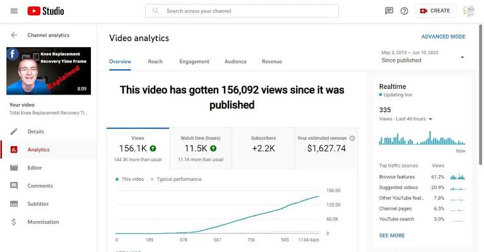The image size is (484, 252).
Task: Open the Editor sidebar item
Action: coord(49,168)
